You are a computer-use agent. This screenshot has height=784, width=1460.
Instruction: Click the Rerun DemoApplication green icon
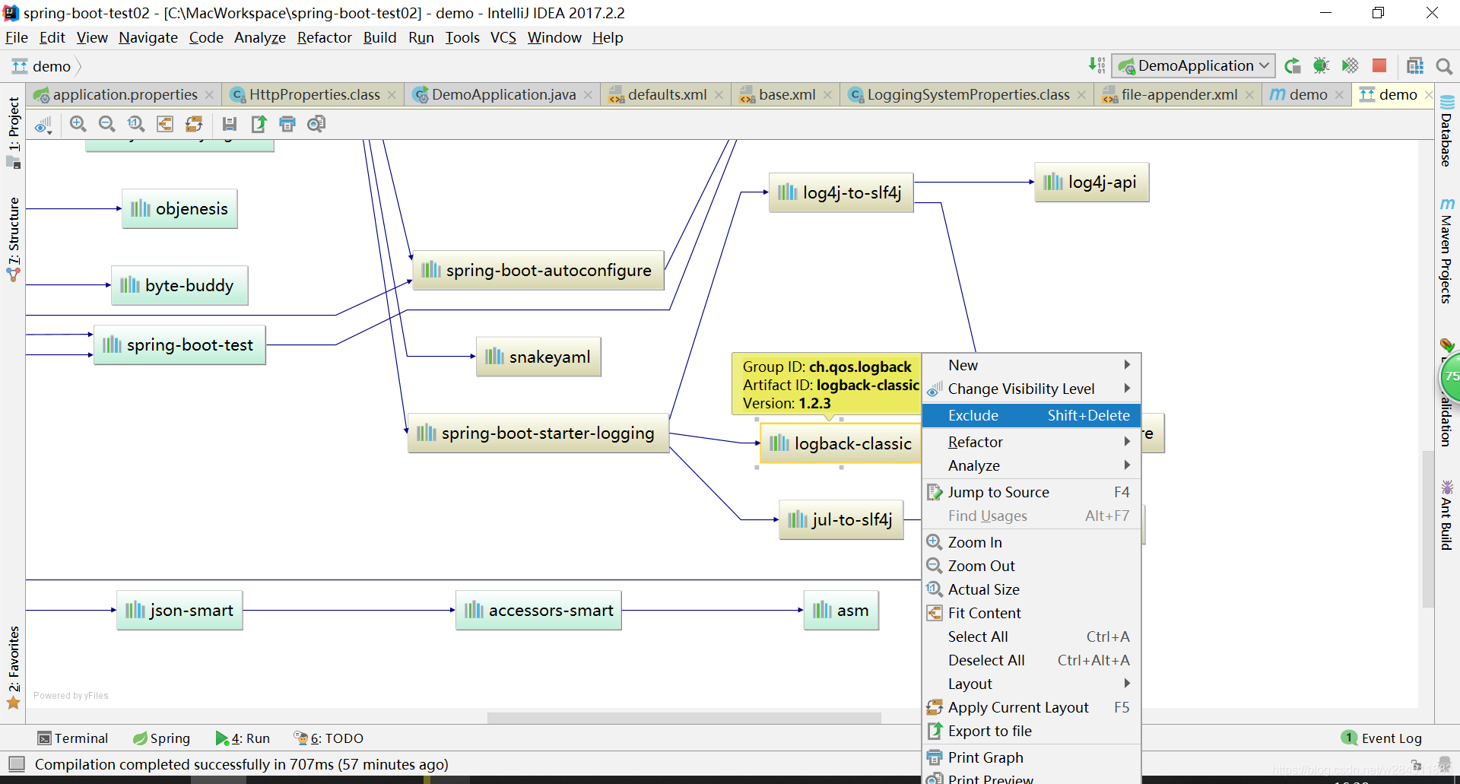click(1292, 65)
